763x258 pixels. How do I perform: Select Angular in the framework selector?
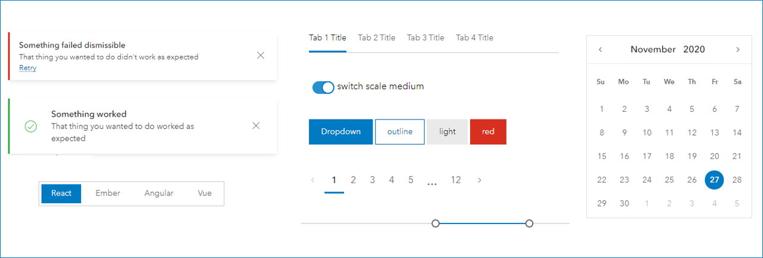click(159, 193)
